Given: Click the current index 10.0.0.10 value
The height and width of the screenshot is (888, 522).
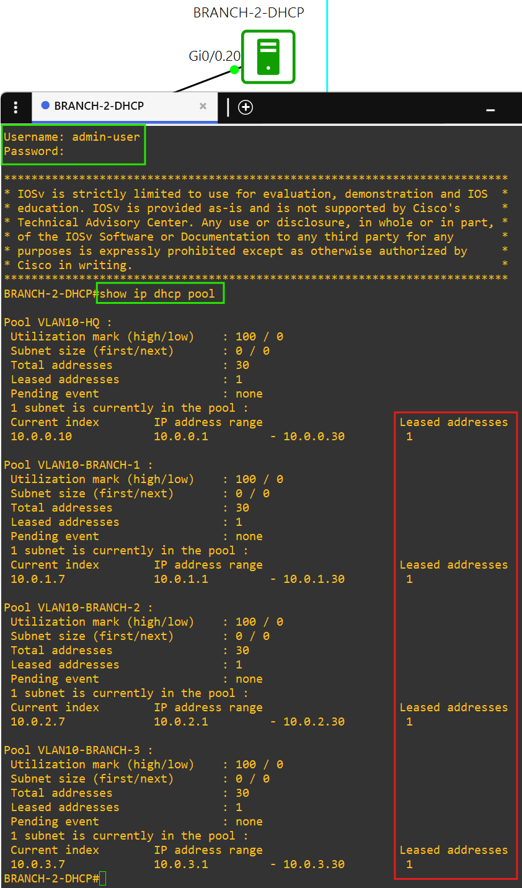Looking at the screenshot, I should (x=41, y=436).
